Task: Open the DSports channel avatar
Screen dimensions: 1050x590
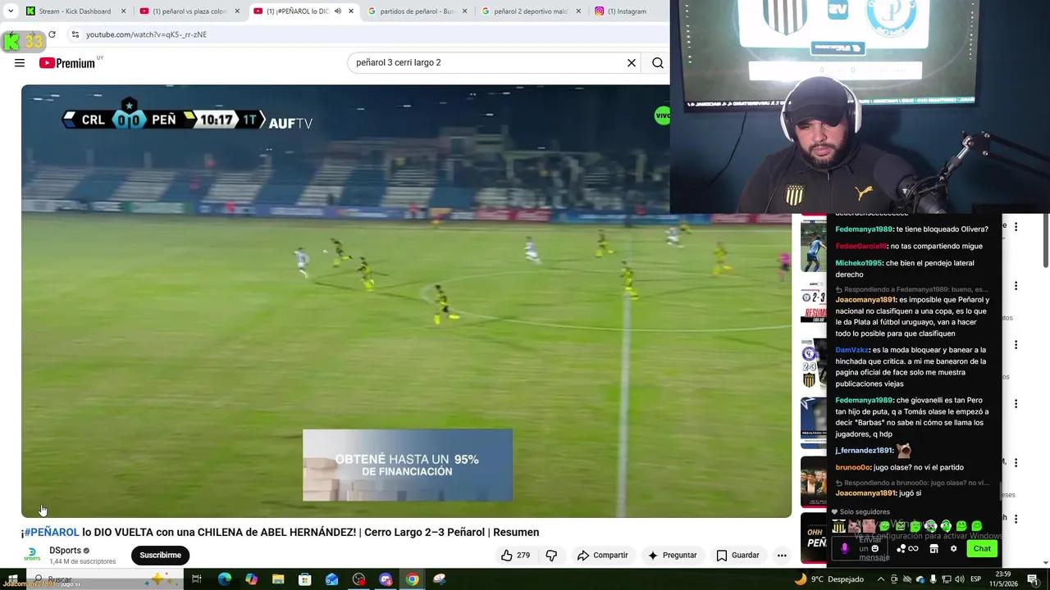Action: tap(32, 555)
